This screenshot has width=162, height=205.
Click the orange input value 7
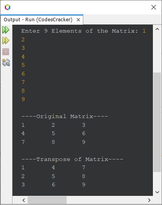23,82
